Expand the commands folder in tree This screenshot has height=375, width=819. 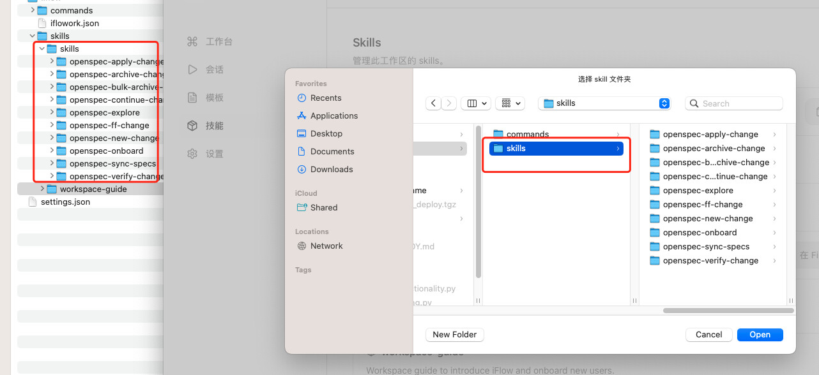[33, 11]
